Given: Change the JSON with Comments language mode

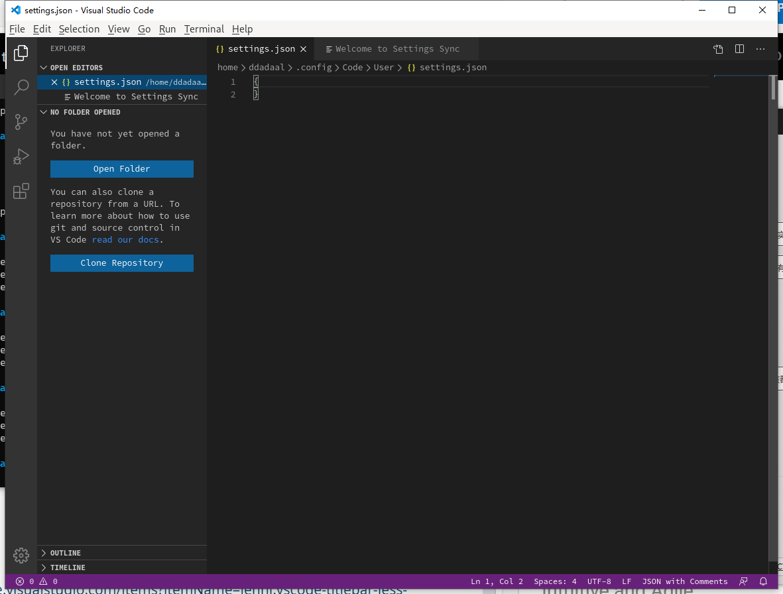Looking at the screenshot, I should 685,581.
